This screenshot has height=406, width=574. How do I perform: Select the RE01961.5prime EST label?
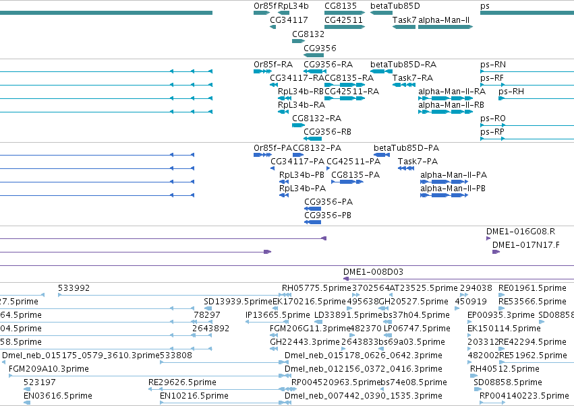[x=533, y=288]
